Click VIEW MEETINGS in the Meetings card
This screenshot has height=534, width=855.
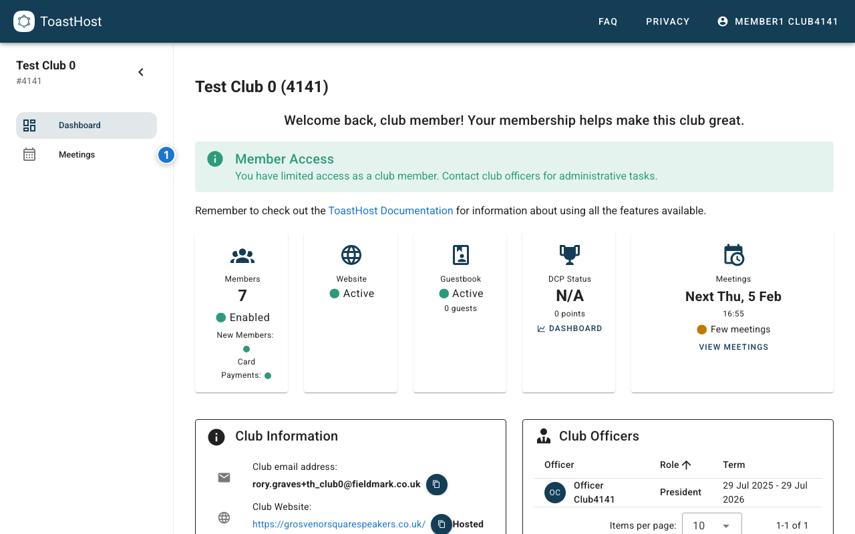[733, 346]
